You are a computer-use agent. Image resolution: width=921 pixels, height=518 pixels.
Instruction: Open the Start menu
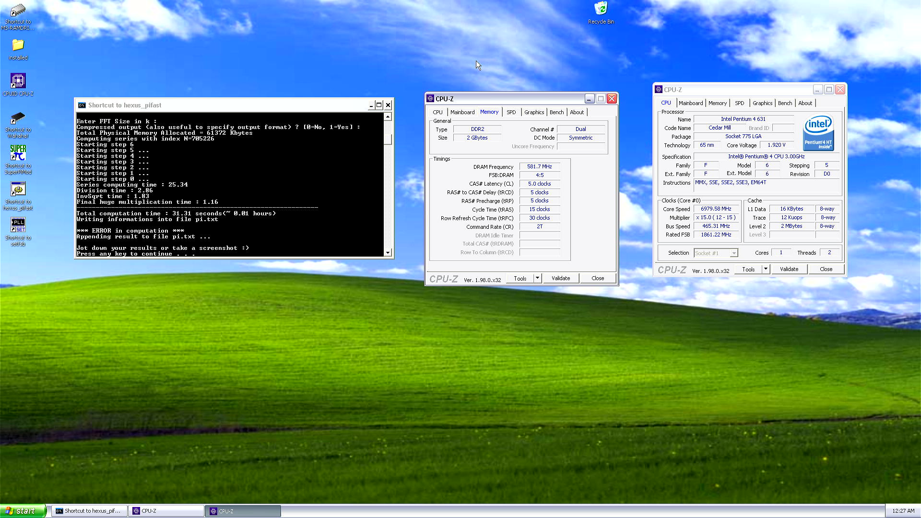[x=23, y=511]
